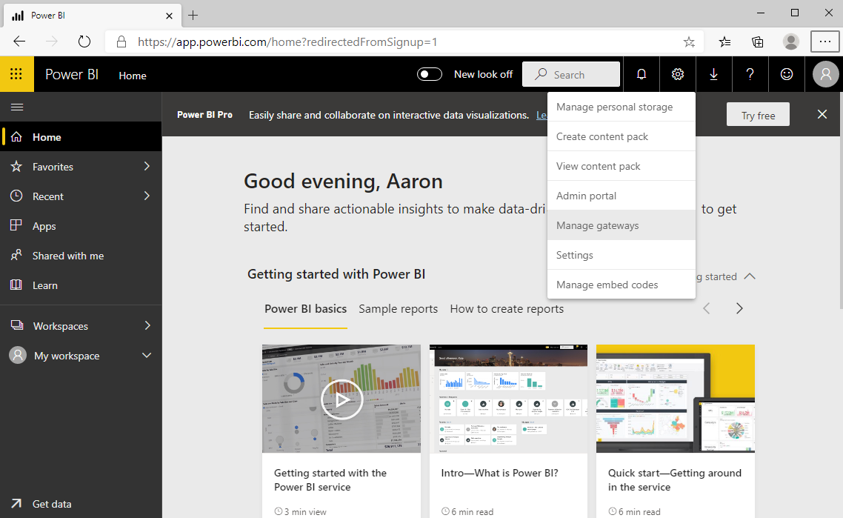Add page to favorites star icon
843x518 pixels.
coord(689,42)
